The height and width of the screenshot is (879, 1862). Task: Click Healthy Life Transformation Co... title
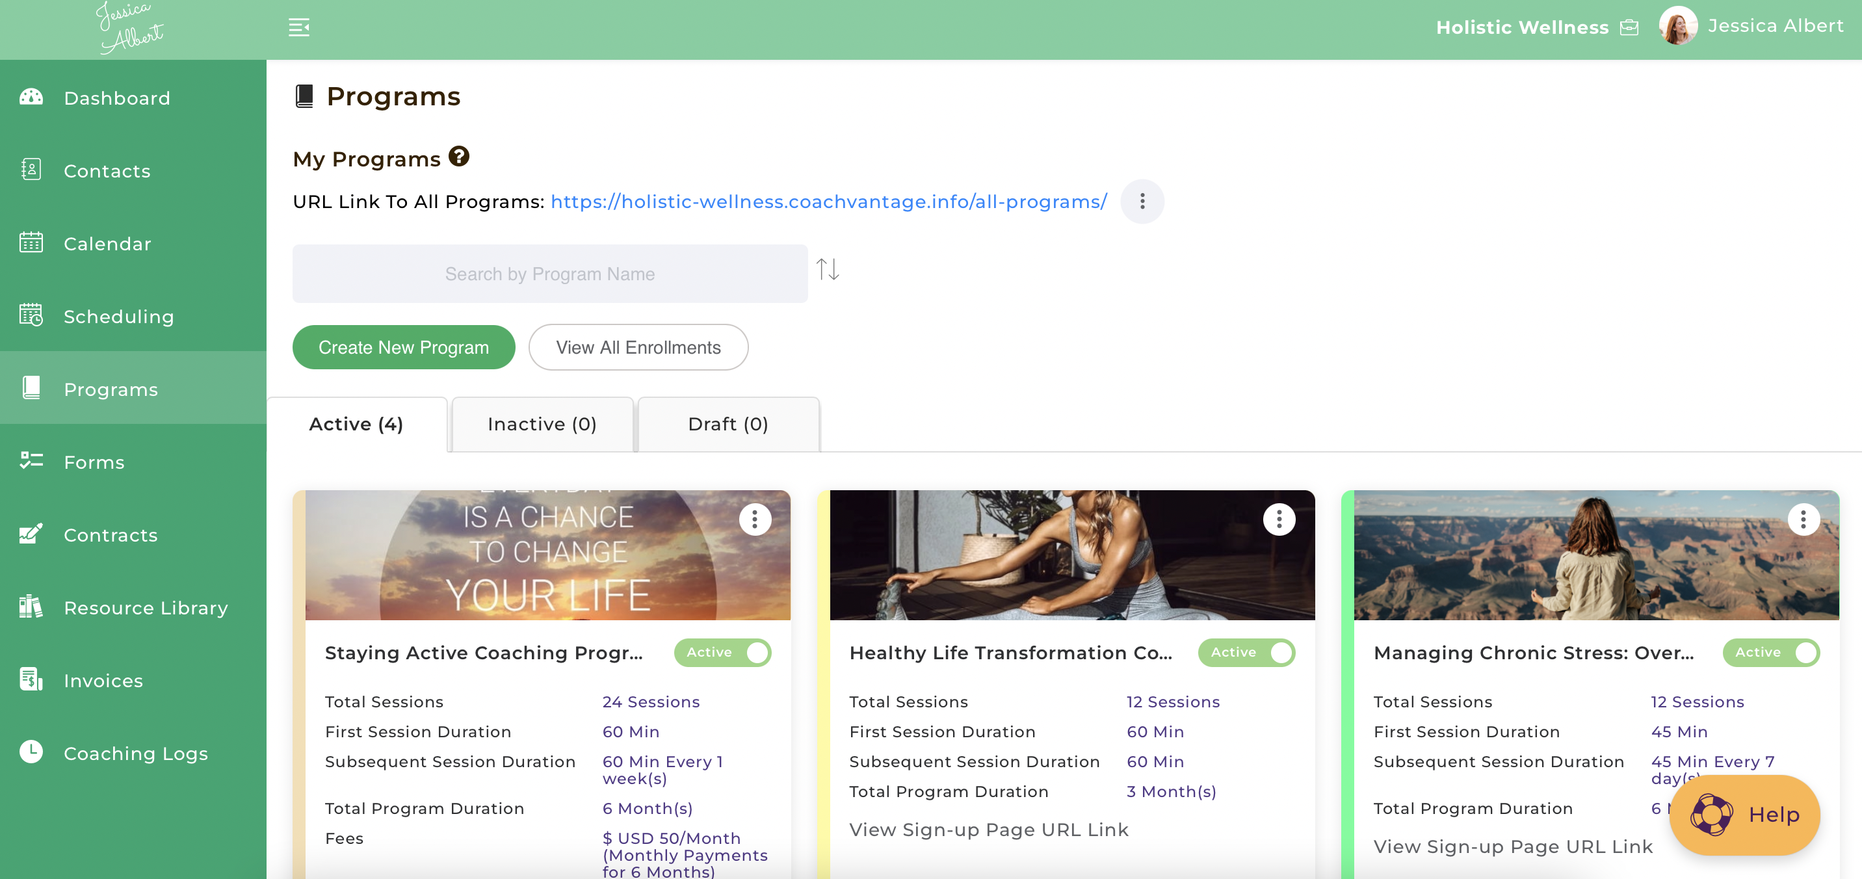pyautogui.click(x=1010, y=653)
